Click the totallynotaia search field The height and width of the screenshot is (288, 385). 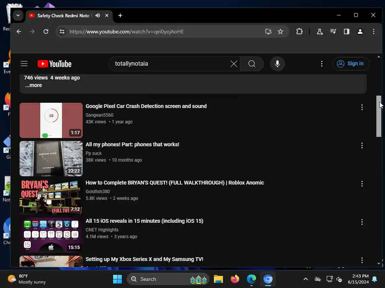[x=172, y=64]
